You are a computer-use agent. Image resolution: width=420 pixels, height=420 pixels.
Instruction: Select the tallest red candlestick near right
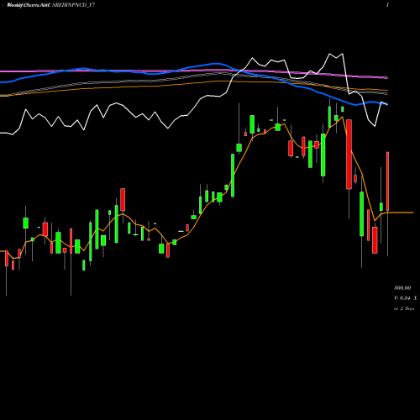point(349,155)
